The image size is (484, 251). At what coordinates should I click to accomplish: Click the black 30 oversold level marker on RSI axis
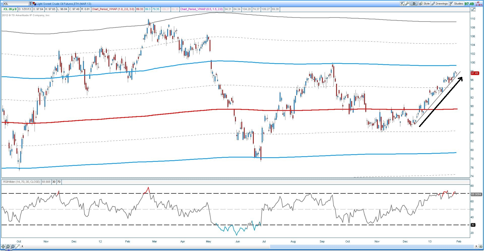click(x=473, y=225)
